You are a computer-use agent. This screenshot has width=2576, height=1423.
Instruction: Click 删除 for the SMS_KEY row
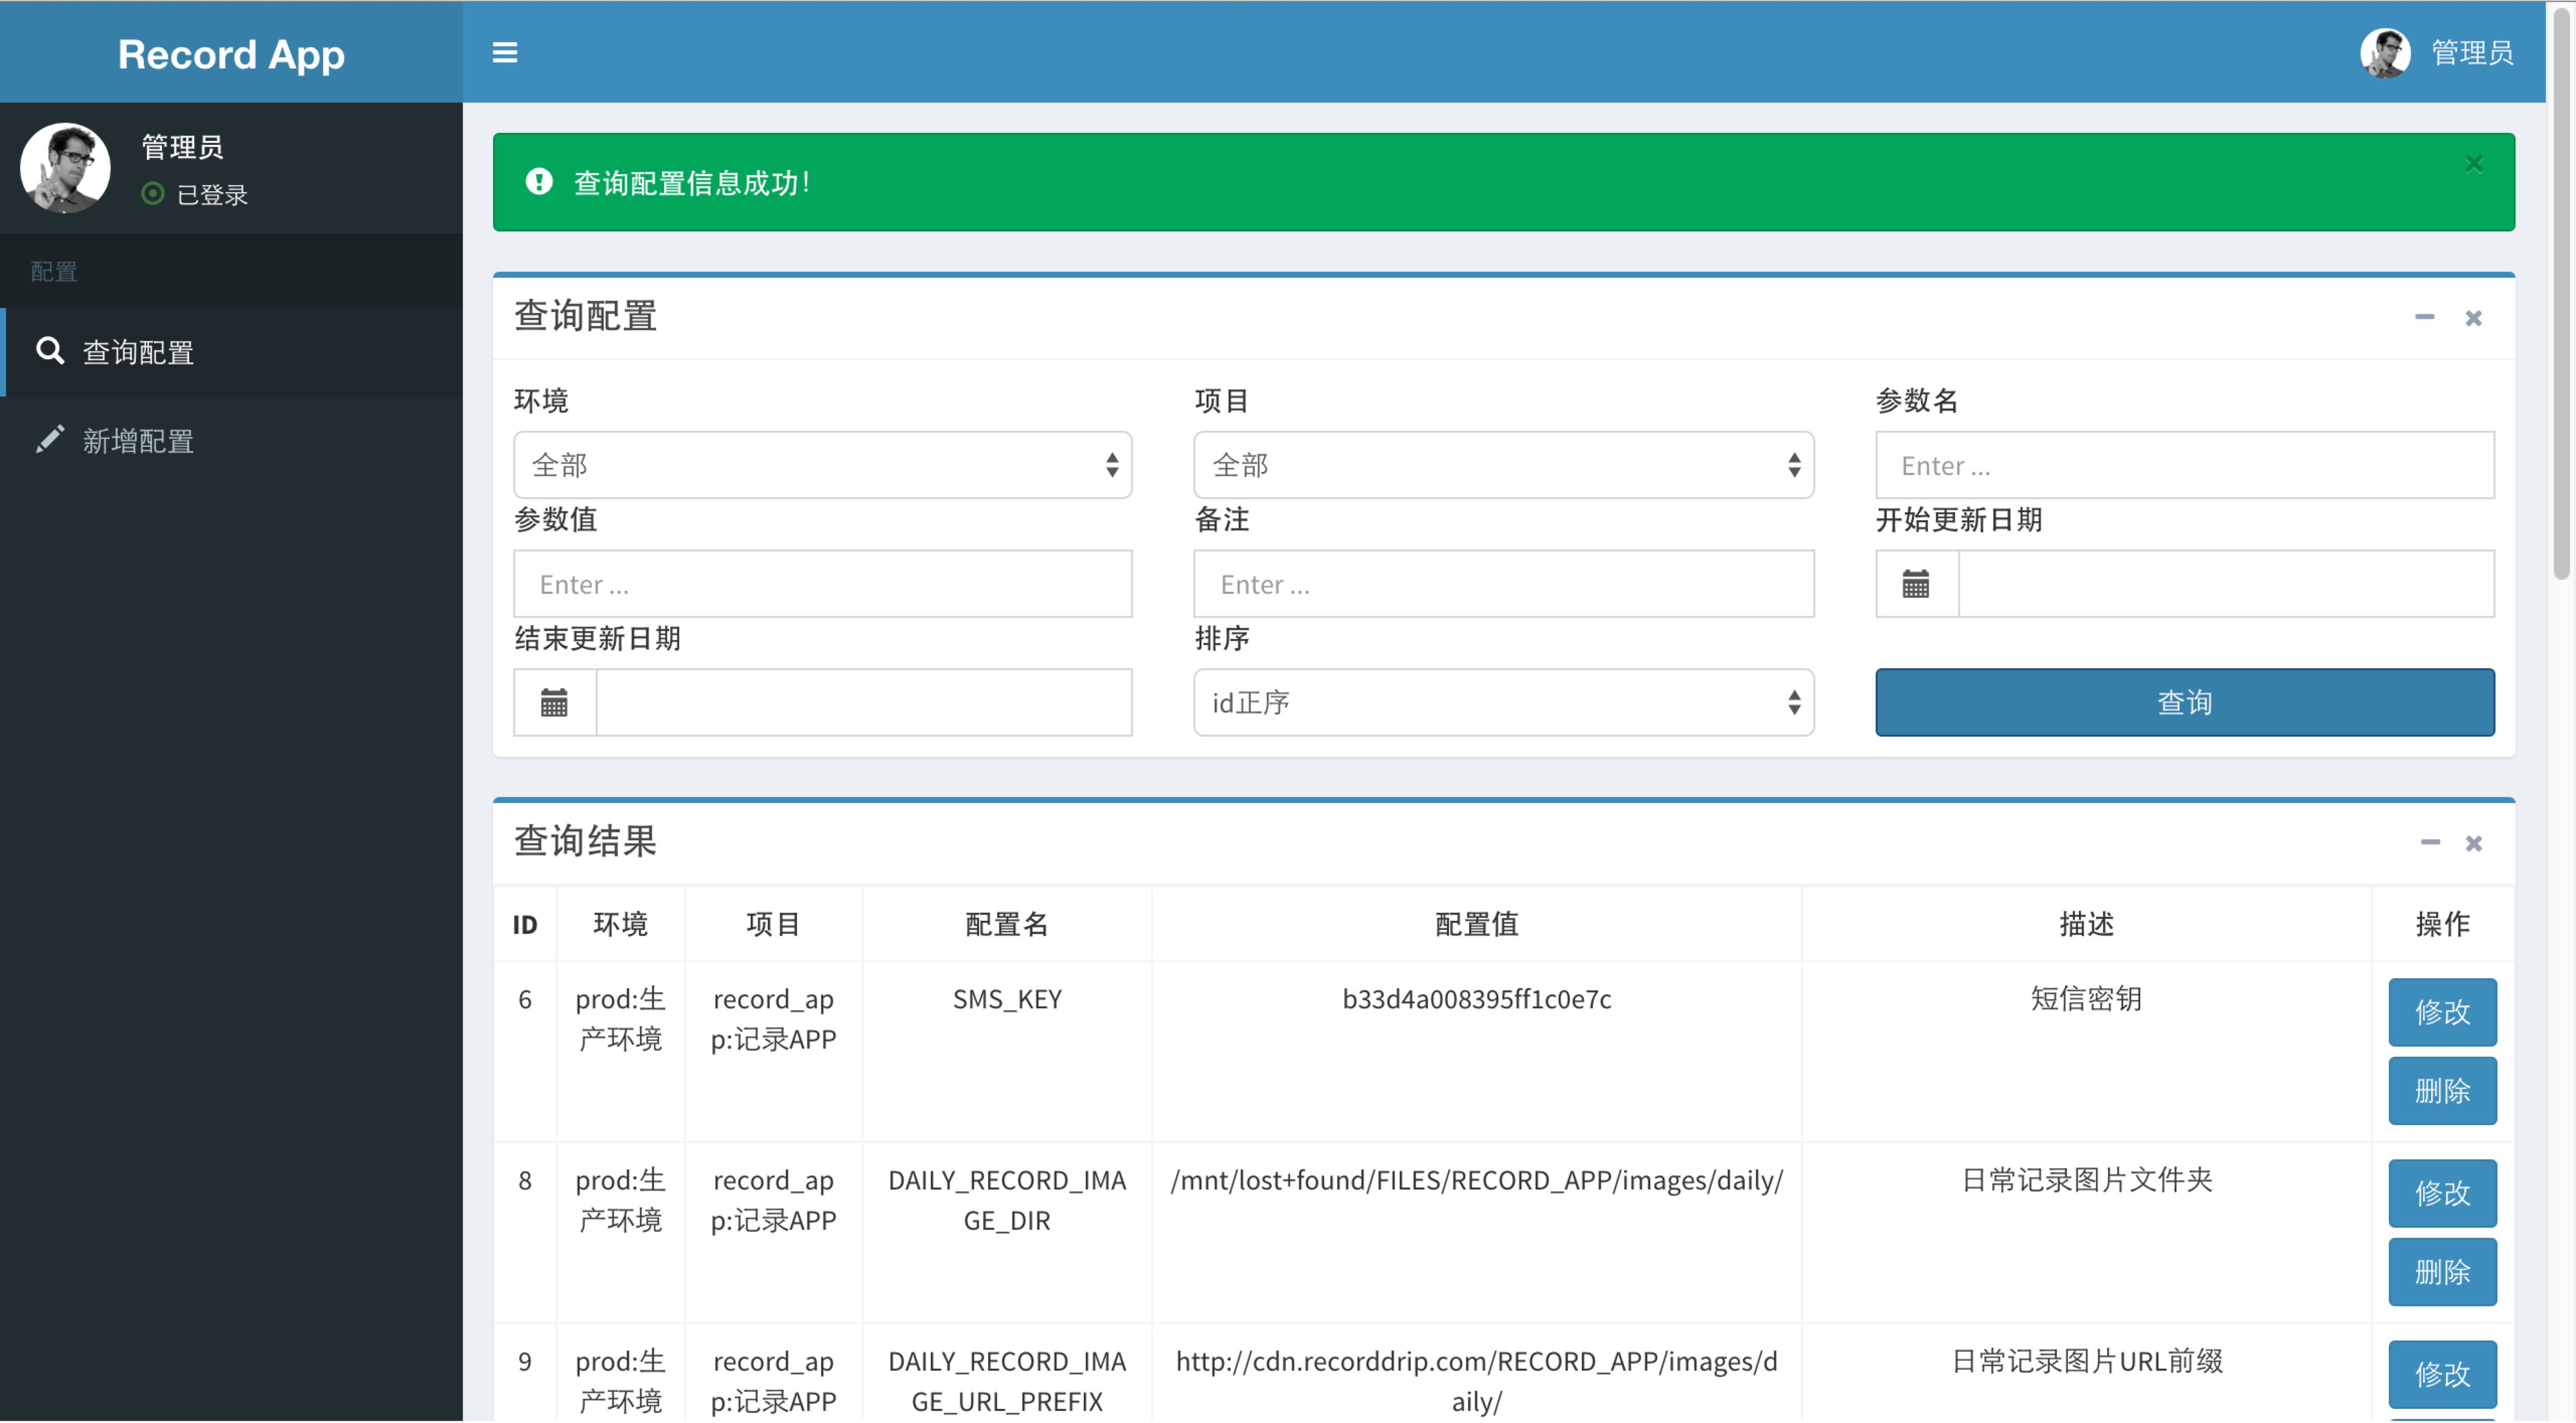click(x=2442, y=1091)
